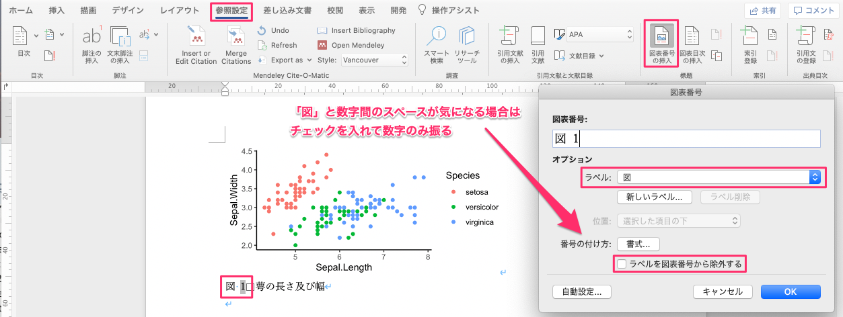
Task: Switch to the 表示 tab
Action: [367, 10]
